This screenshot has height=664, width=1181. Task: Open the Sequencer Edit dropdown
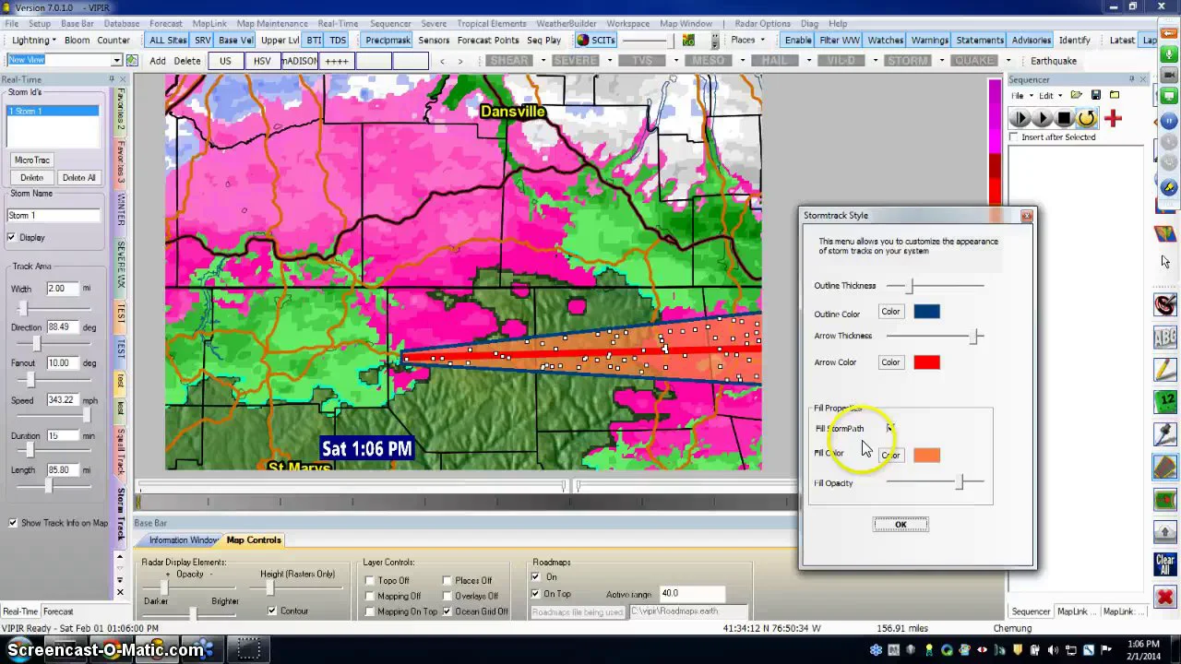(x=1050, y=96)
